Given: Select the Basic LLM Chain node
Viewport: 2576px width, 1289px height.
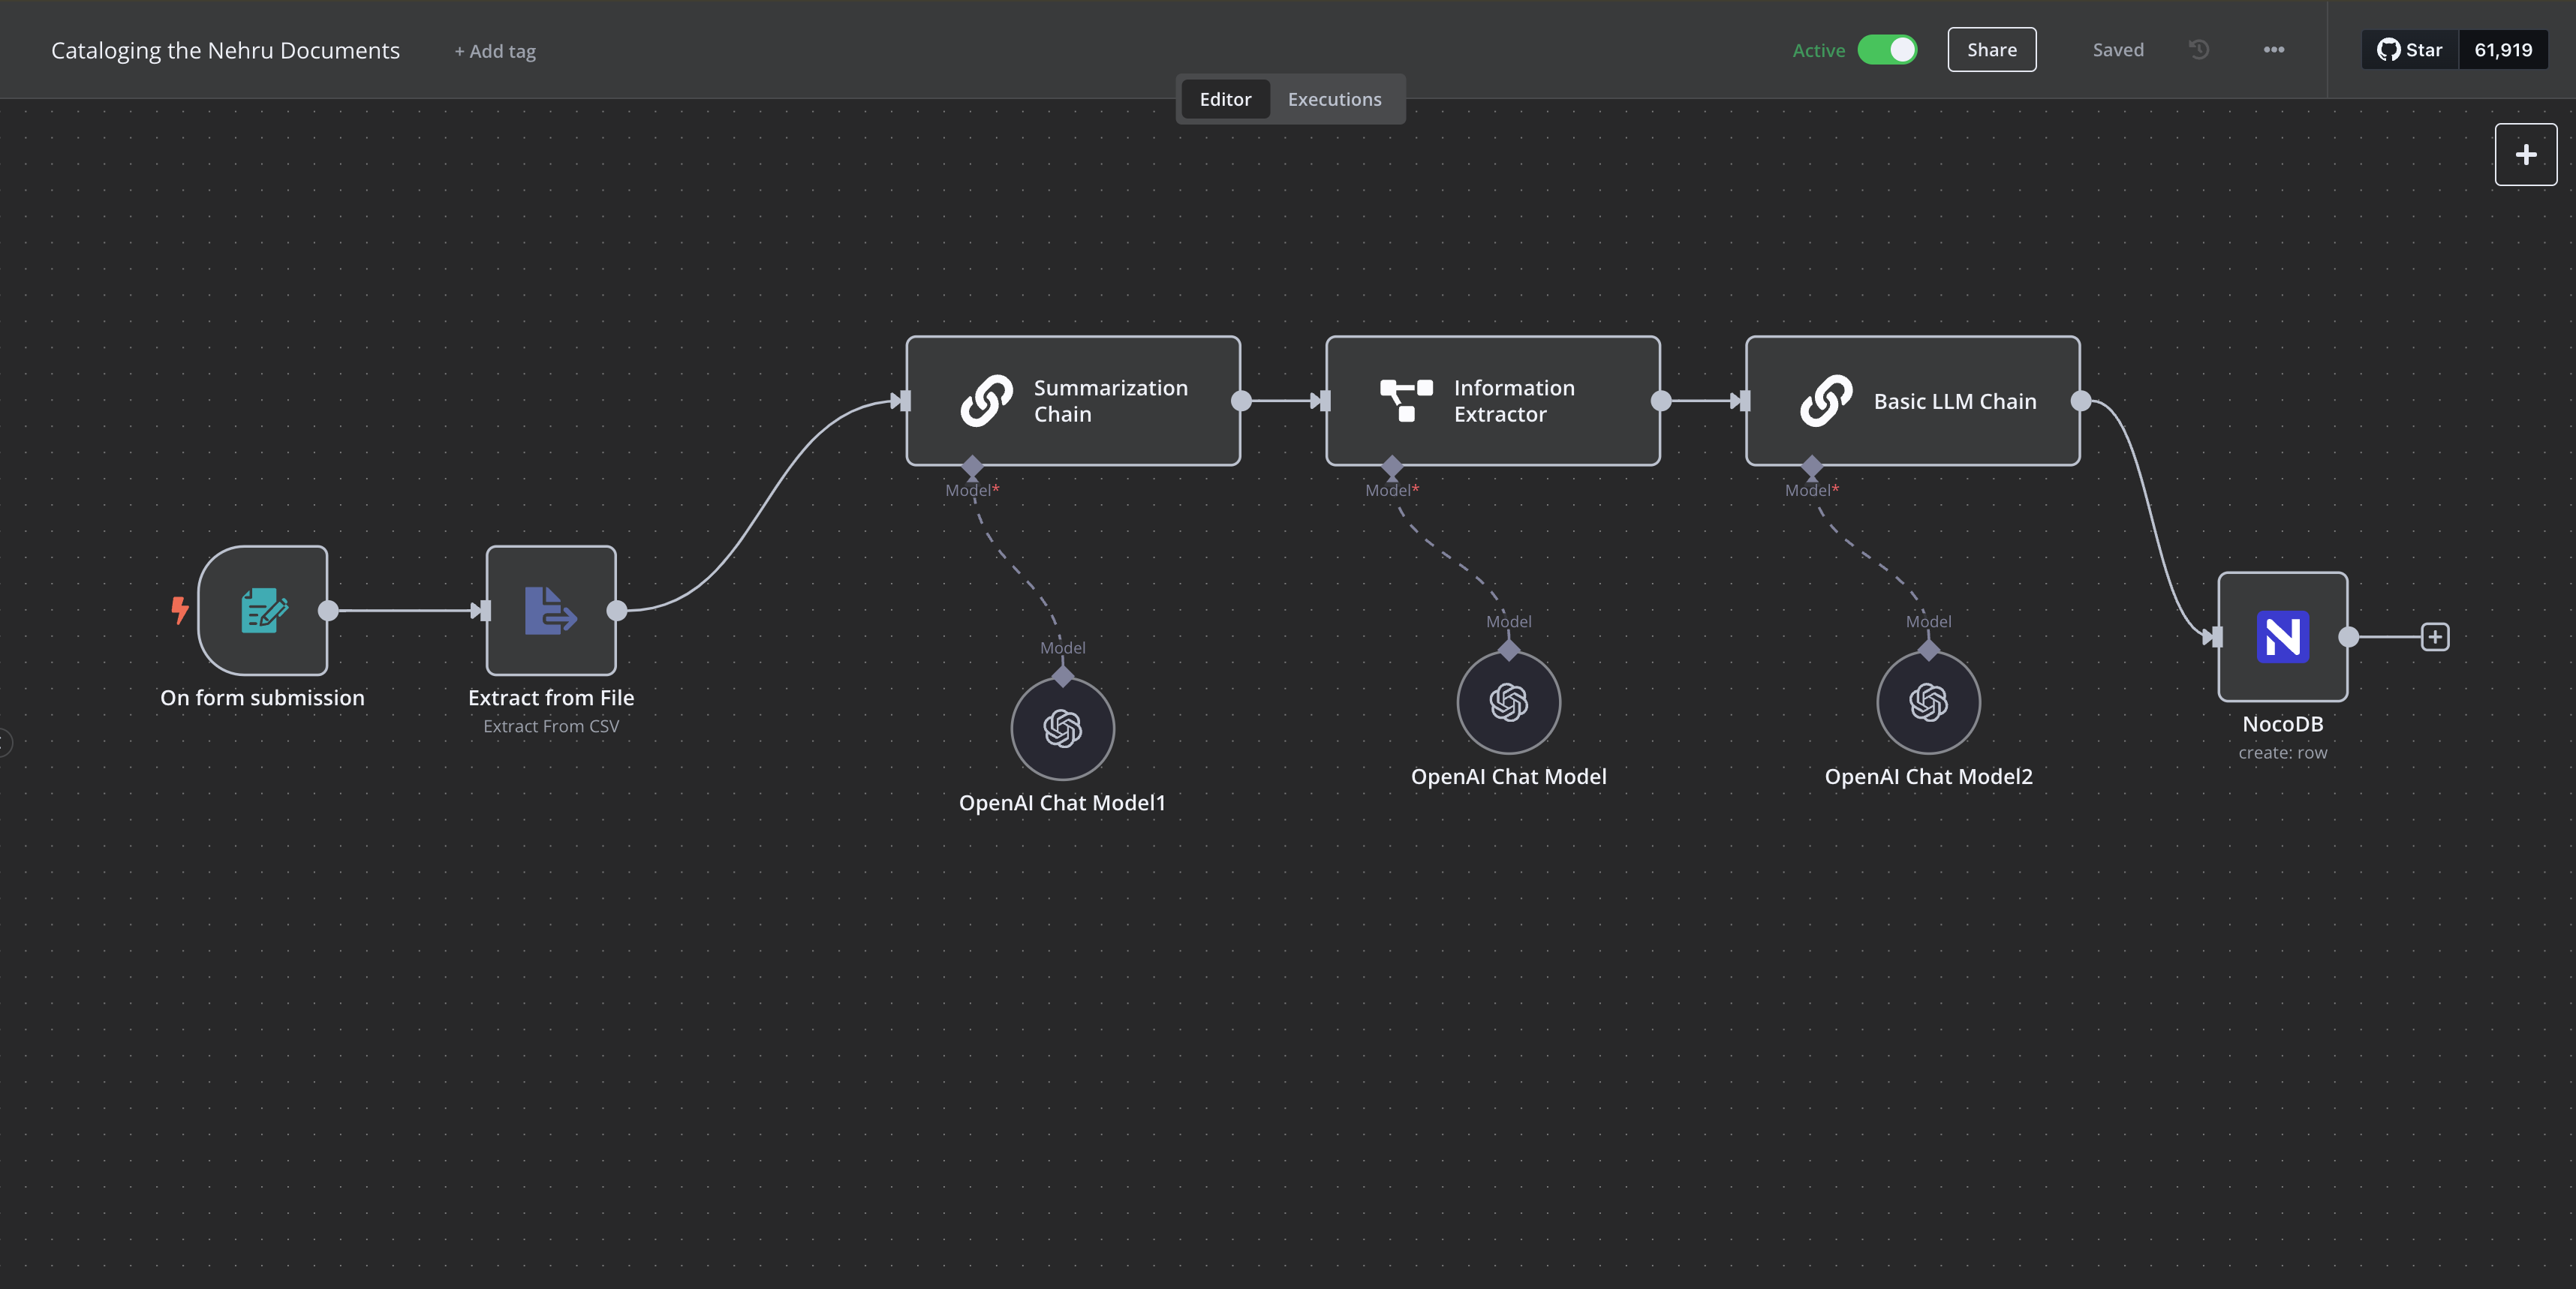Looking at the screenshot, I should (x=1912, y=401).
